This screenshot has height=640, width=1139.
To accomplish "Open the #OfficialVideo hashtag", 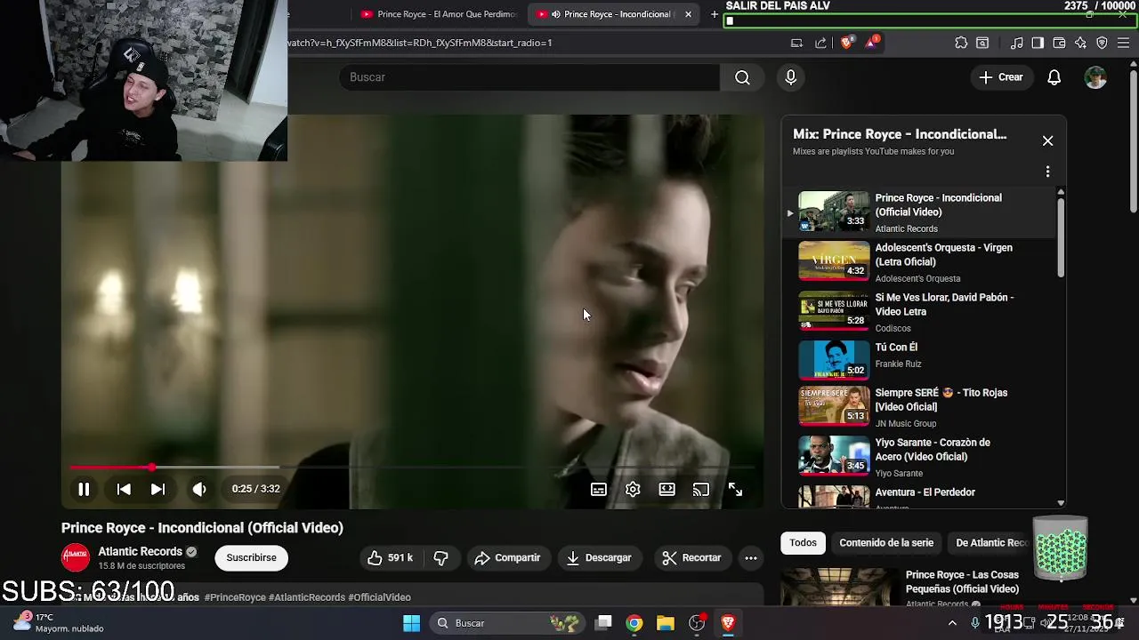I will [x=379, y=597].
